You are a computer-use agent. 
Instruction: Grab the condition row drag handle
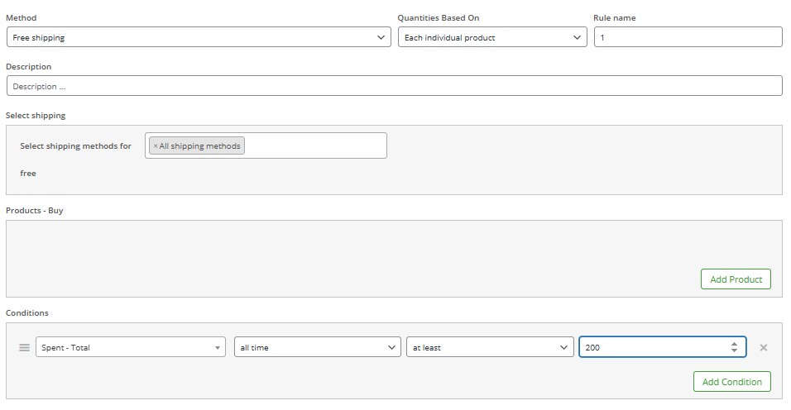click(24, 347)
